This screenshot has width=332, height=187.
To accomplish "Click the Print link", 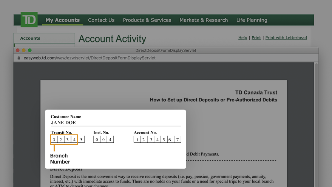I will tap(256, 37).
